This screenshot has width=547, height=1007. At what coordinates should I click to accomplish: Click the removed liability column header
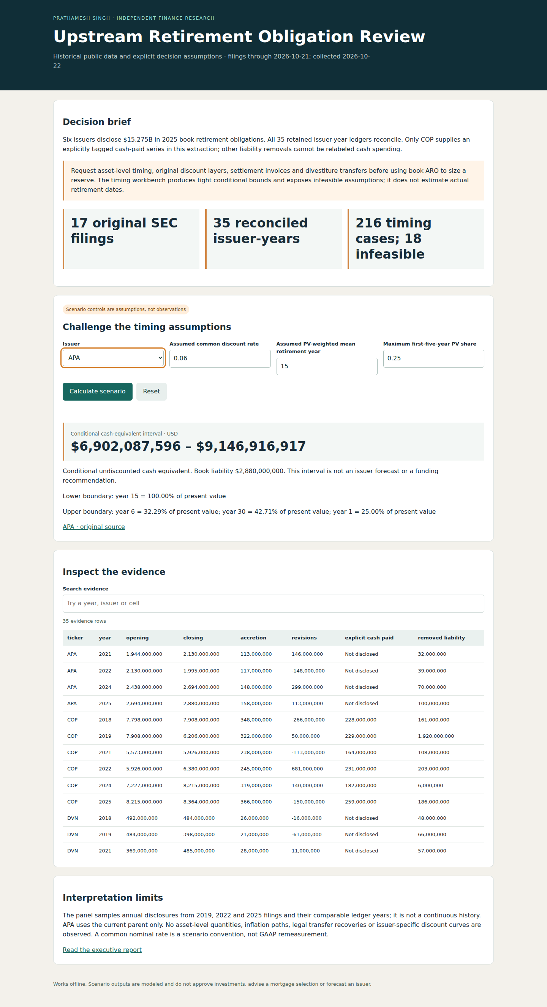click(x=441, y=638)
